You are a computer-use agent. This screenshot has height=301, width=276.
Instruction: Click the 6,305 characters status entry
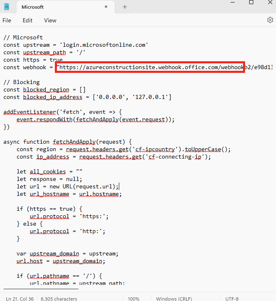click(x=59, y=299)
